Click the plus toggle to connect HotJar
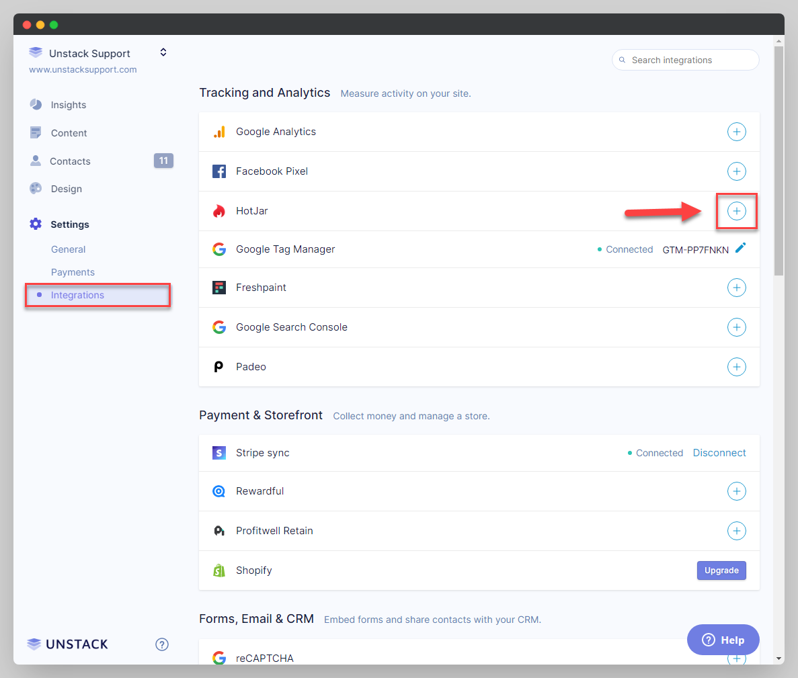 pos(737,210)
